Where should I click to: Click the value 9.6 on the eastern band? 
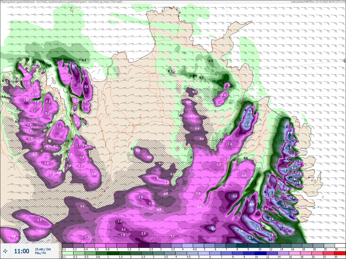(x=289, y=148)
